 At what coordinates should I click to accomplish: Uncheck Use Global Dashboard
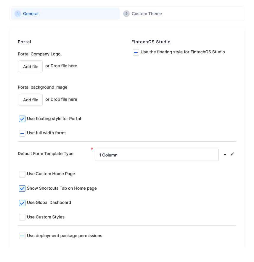click(x=22, y=203)
